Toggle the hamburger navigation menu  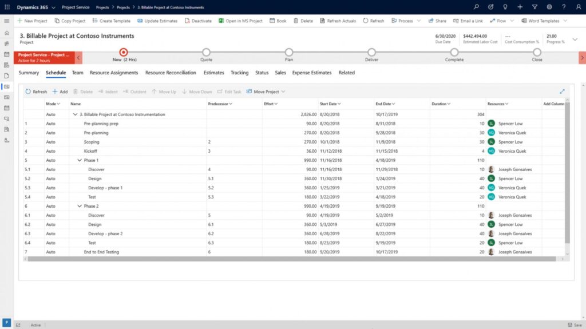(x=7, y=21)
